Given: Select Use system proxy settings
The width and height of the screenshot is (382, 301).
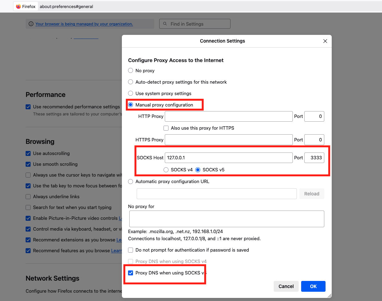Looking at the screenshot, I should click(130, 93).
